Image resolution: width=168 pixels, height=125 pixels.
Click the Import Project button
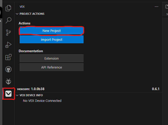tap(52, 39)
